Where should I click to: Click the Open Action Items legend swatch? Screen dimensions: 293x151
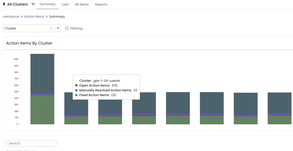pos(76,85)
